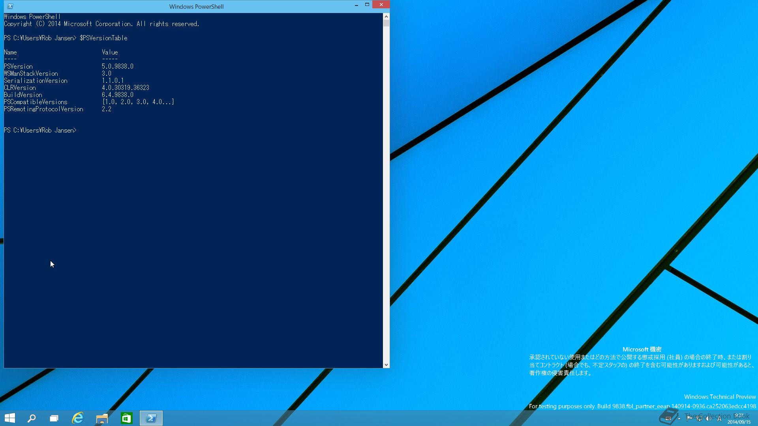Show the touch keyboard tray icon
The height and width of the screenshot is (426, 758).
coord(668,419)
